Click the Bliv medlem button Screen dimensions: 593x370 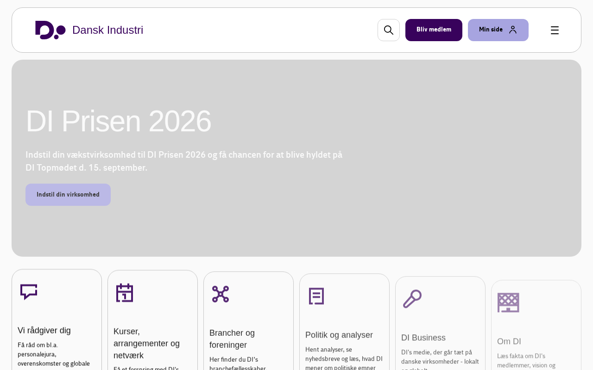tap(434, 30)
